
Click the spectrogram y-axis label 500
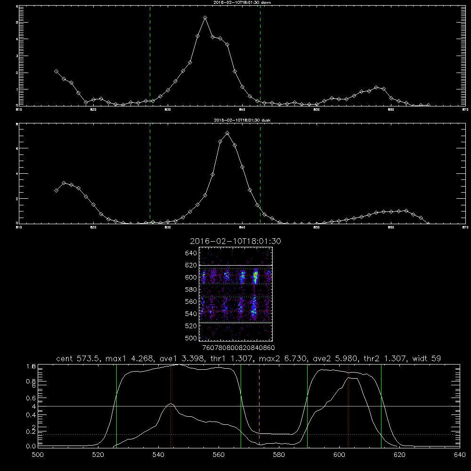[191, 338]
